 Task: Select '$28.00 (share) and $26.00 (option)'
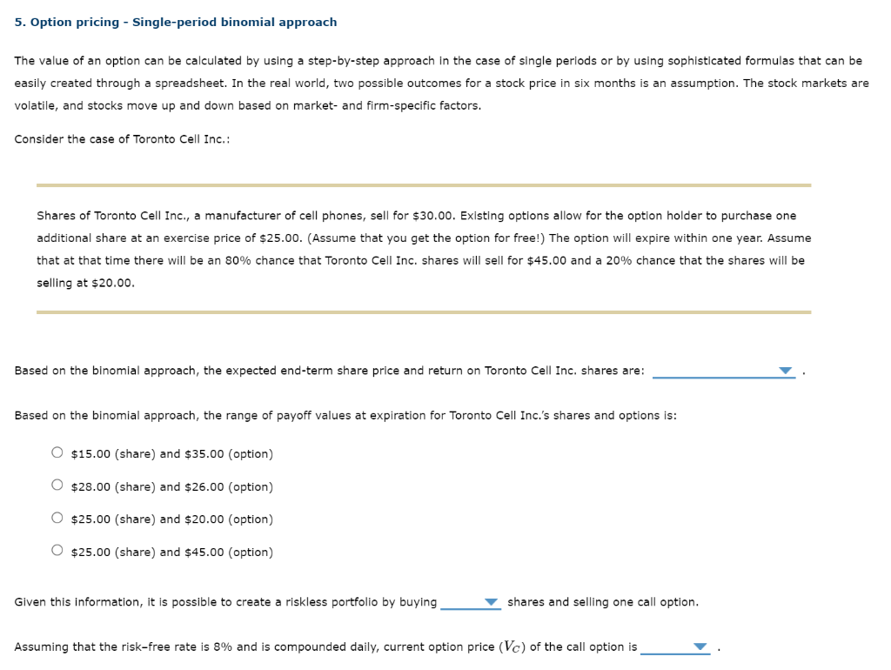(x=56, y=486)
